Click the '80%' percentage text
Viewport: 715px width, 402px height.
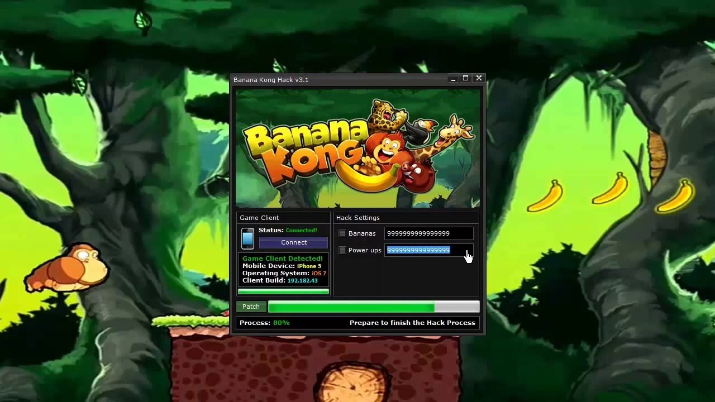tap(282, 323)
